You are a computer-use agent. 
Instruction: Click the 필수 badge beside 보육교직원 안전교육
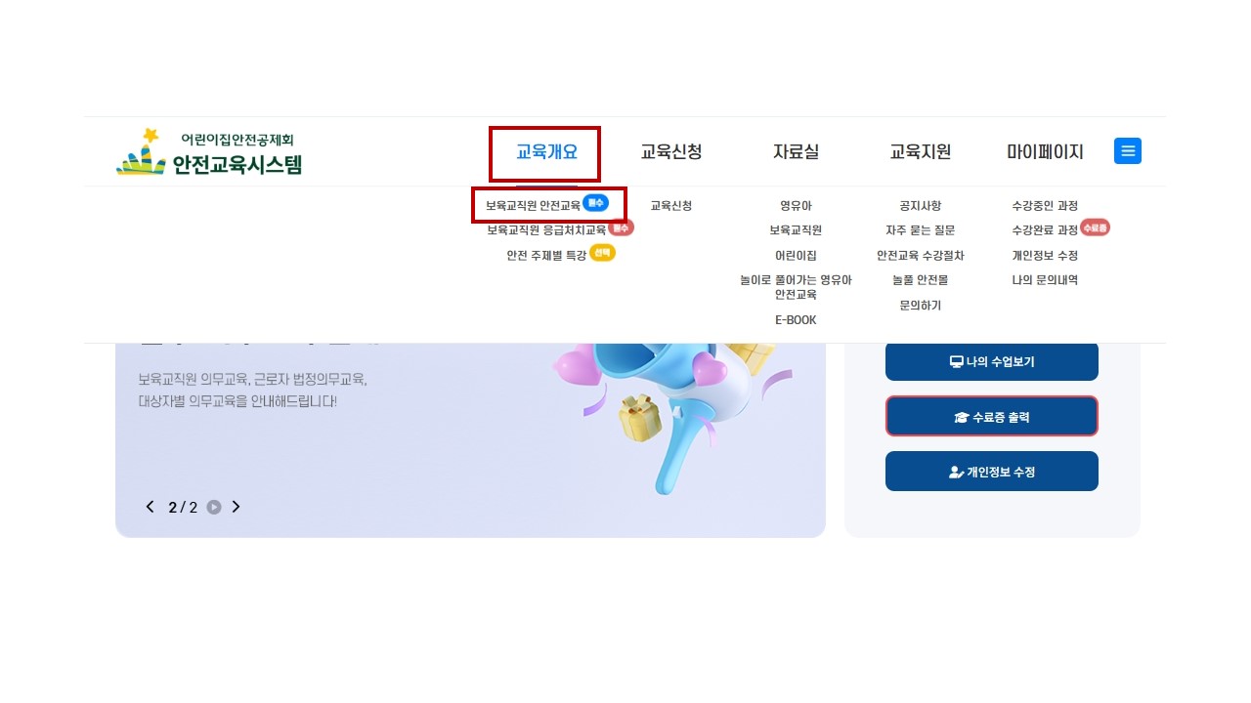tap(595, 202)
